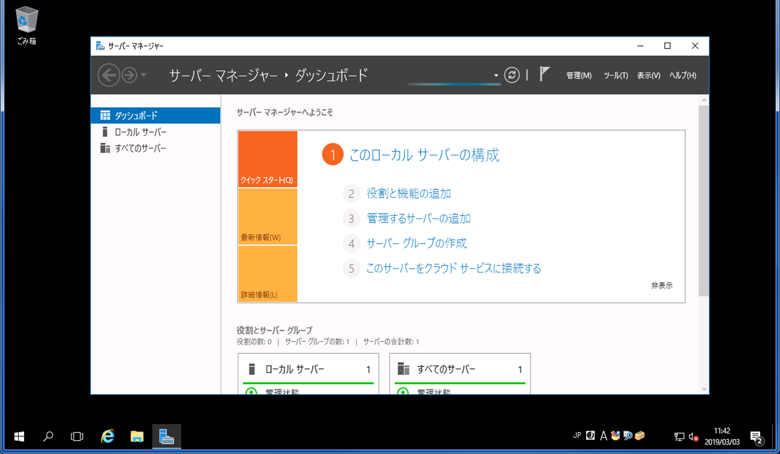The image size is (780, 454).
Task: Open the 管理(M) menu
Action: (x=577, y=76)
